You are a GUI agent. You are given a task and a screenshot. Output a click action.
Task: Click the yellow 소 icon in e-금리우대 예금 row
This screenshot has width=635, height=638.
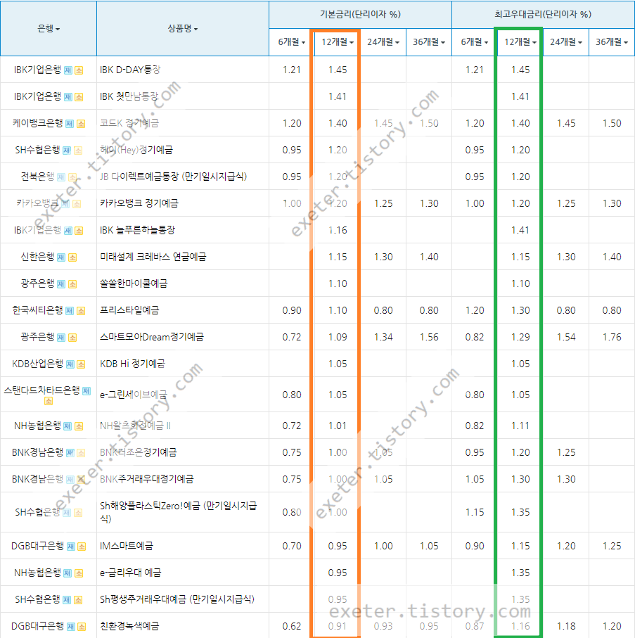point(79,573)
